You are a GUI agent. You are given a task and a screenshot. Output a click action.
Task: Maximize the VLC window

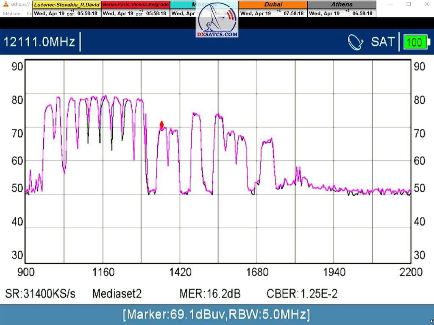pos(409,4)
